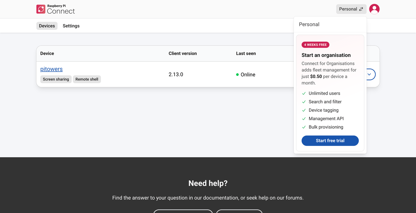This screenshot has height=213, width=416.
Task: Click the Need help? heading
Action: [x=208, y=183]
